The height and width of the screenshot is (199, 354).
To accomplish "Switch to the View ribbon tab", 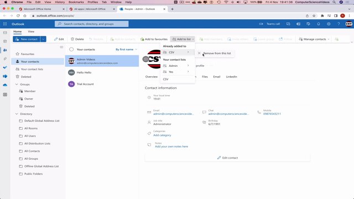I will (31, 32).
